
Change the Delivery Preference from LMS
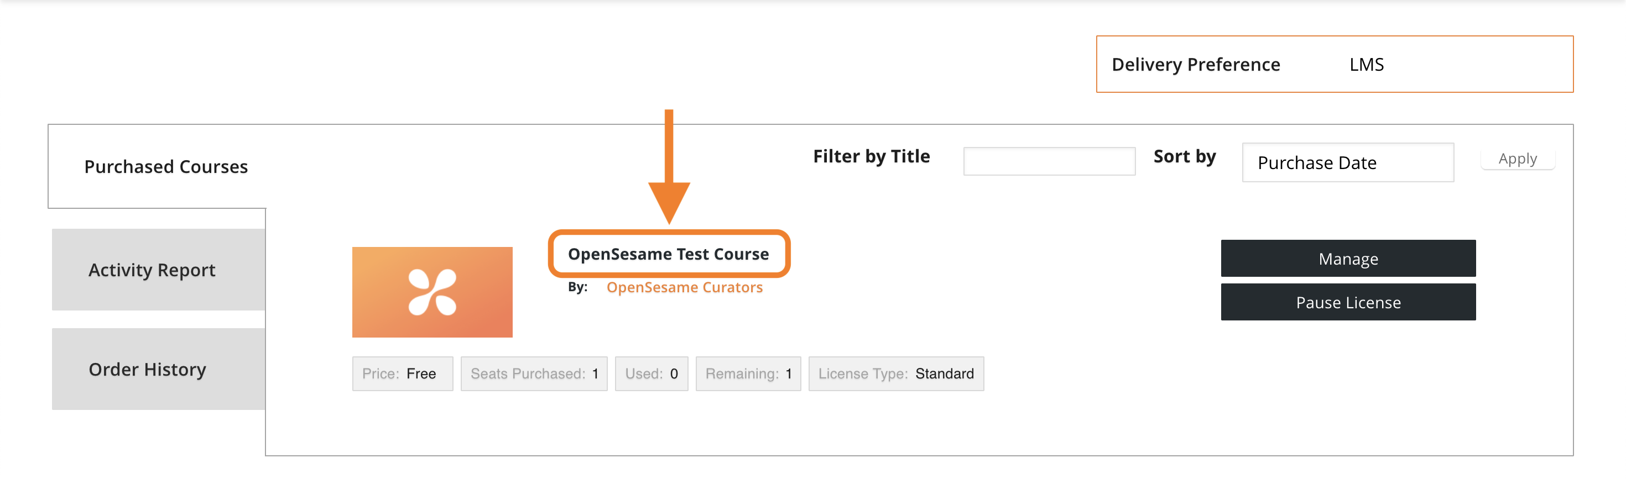point(1367,64)
